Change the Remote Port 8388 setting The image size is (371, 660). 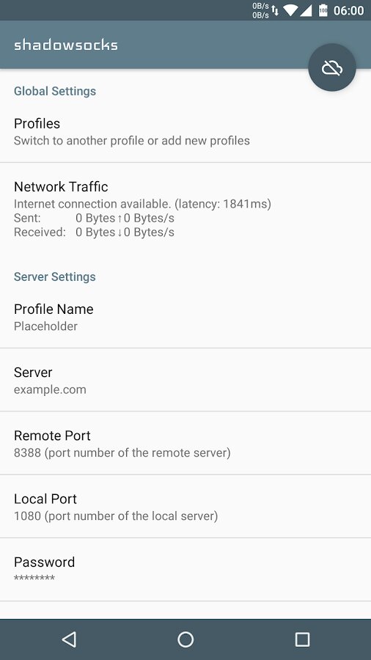tap(185, 443)
